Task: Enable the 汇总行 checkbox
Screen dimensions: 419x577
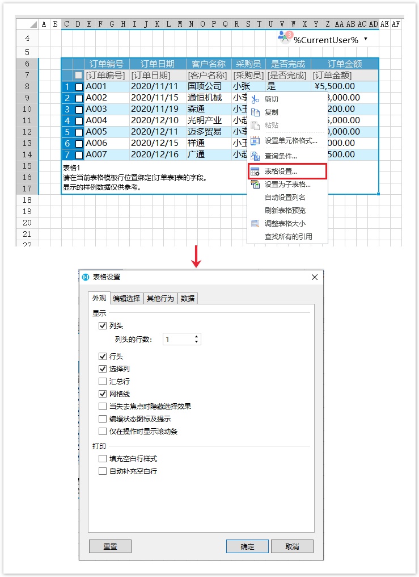Action: pos(103,381)
